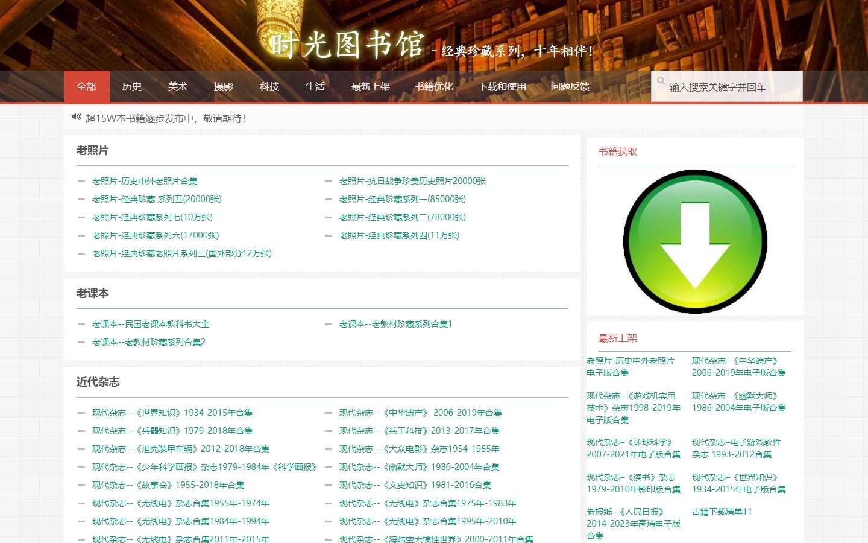Switch to the 科技 category
868x543 pixels.
pos(269,86)
